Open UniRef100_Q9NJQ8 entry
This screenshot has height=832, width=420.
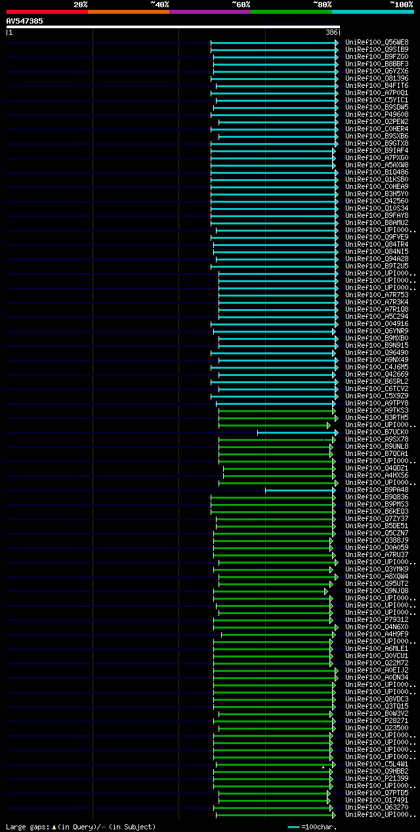[x=377, y=591]
